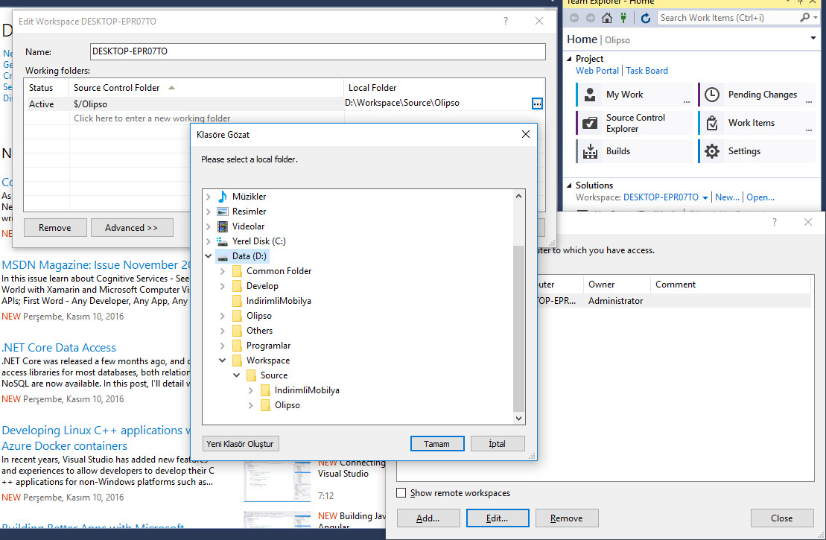826x540 pixels.
Task: Open the Home page dropdown arrow
Action: point(813,39)
